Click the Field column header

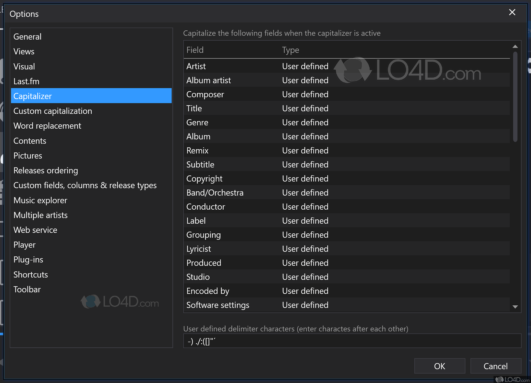(x=195, y=50)
